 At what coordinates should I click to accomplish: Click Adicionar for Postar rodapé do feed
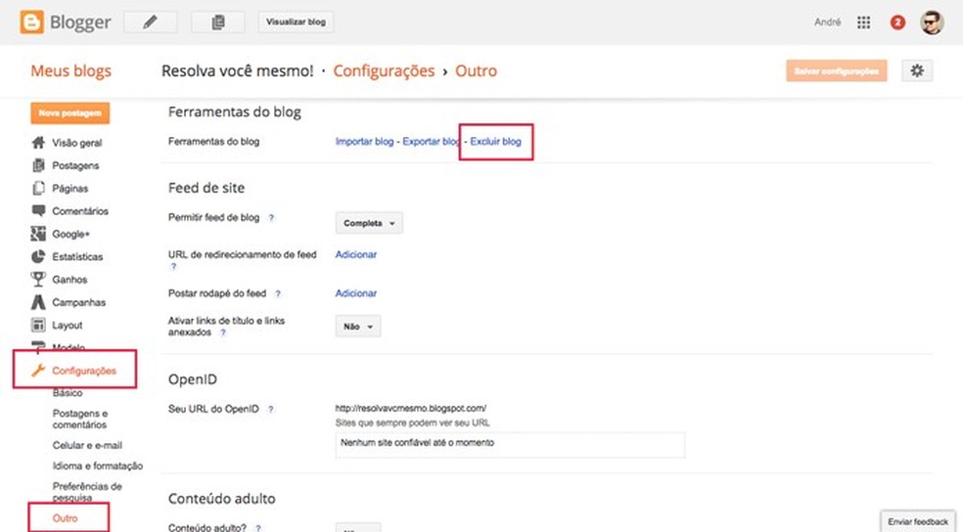(355, 293)
